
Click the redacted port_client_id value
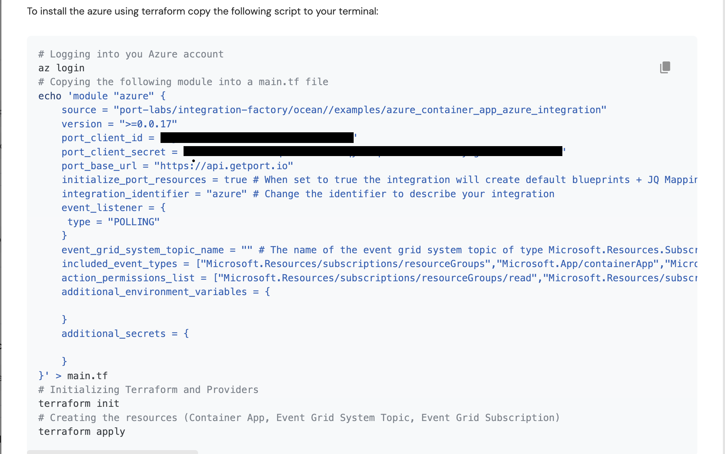pyautogui.click(x=257, y=138)
